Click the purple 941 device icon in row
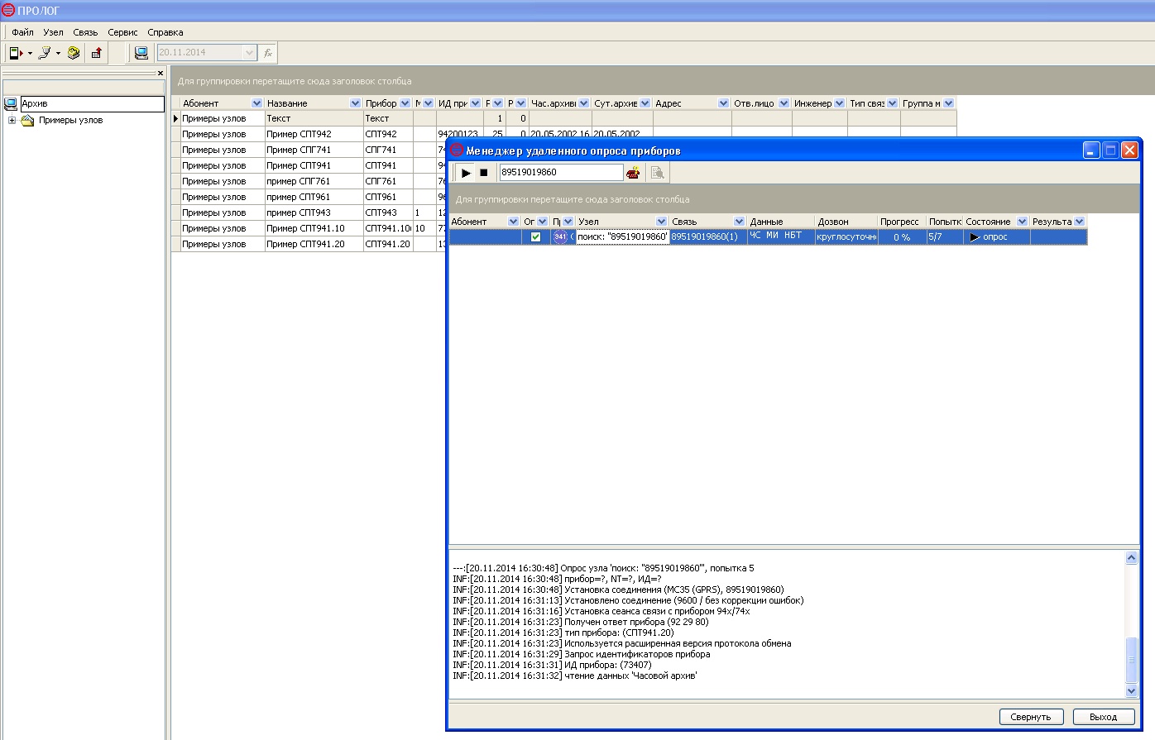1155x740 pixels. [560, 237]
